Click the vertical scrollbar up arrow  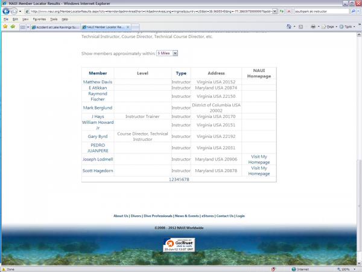pos(359,34)
